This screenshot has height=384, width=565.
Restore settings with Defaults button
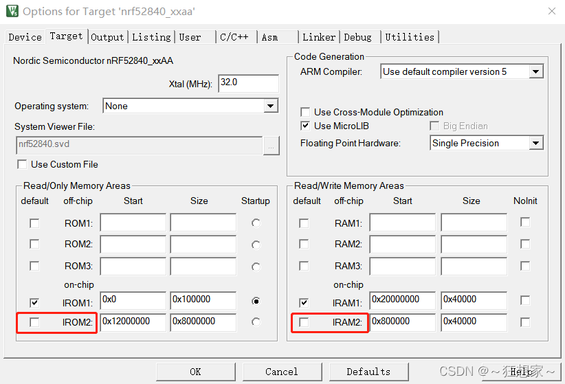point(368,372)
